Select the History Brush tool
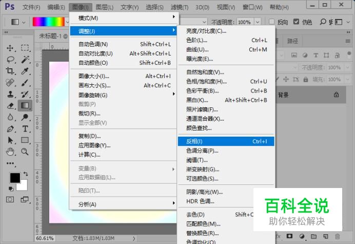 25,94
